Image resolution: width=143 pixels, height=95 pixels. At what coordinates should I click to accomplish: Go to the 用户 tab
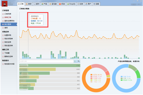click(88, 4)
